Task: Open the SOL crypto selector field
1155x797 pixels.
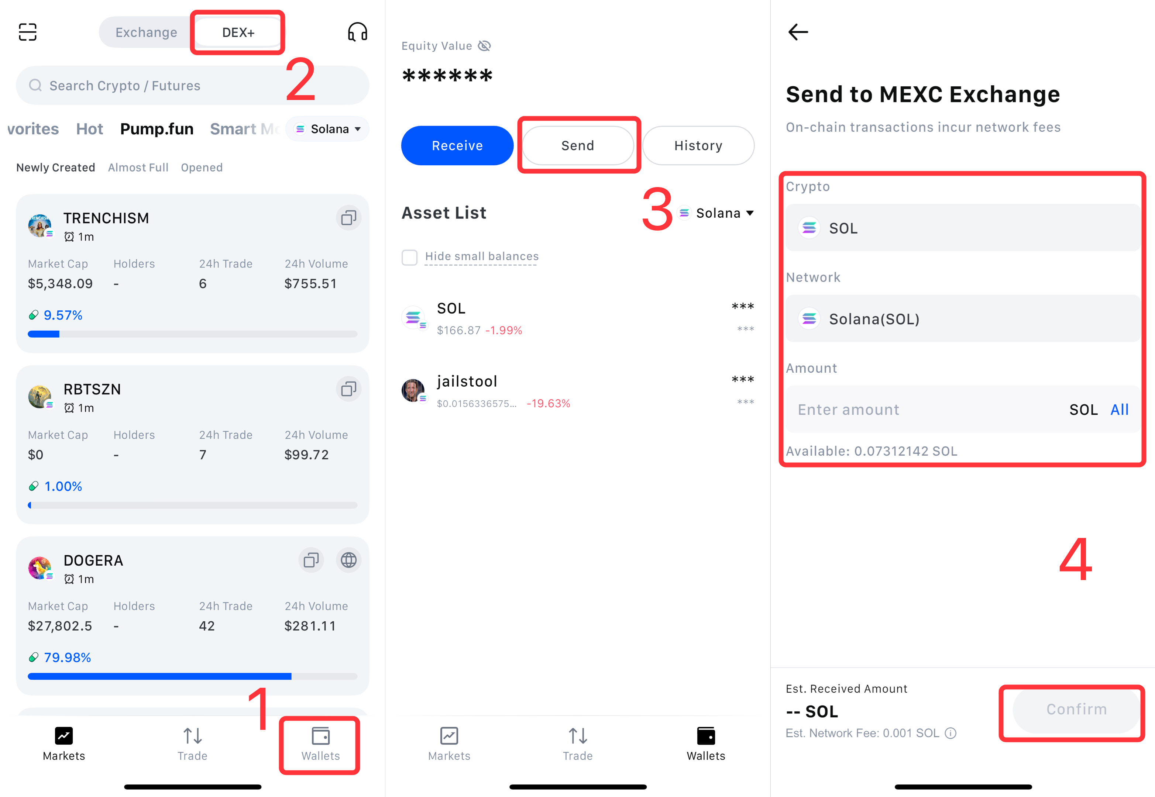Action: pos(962,228)
